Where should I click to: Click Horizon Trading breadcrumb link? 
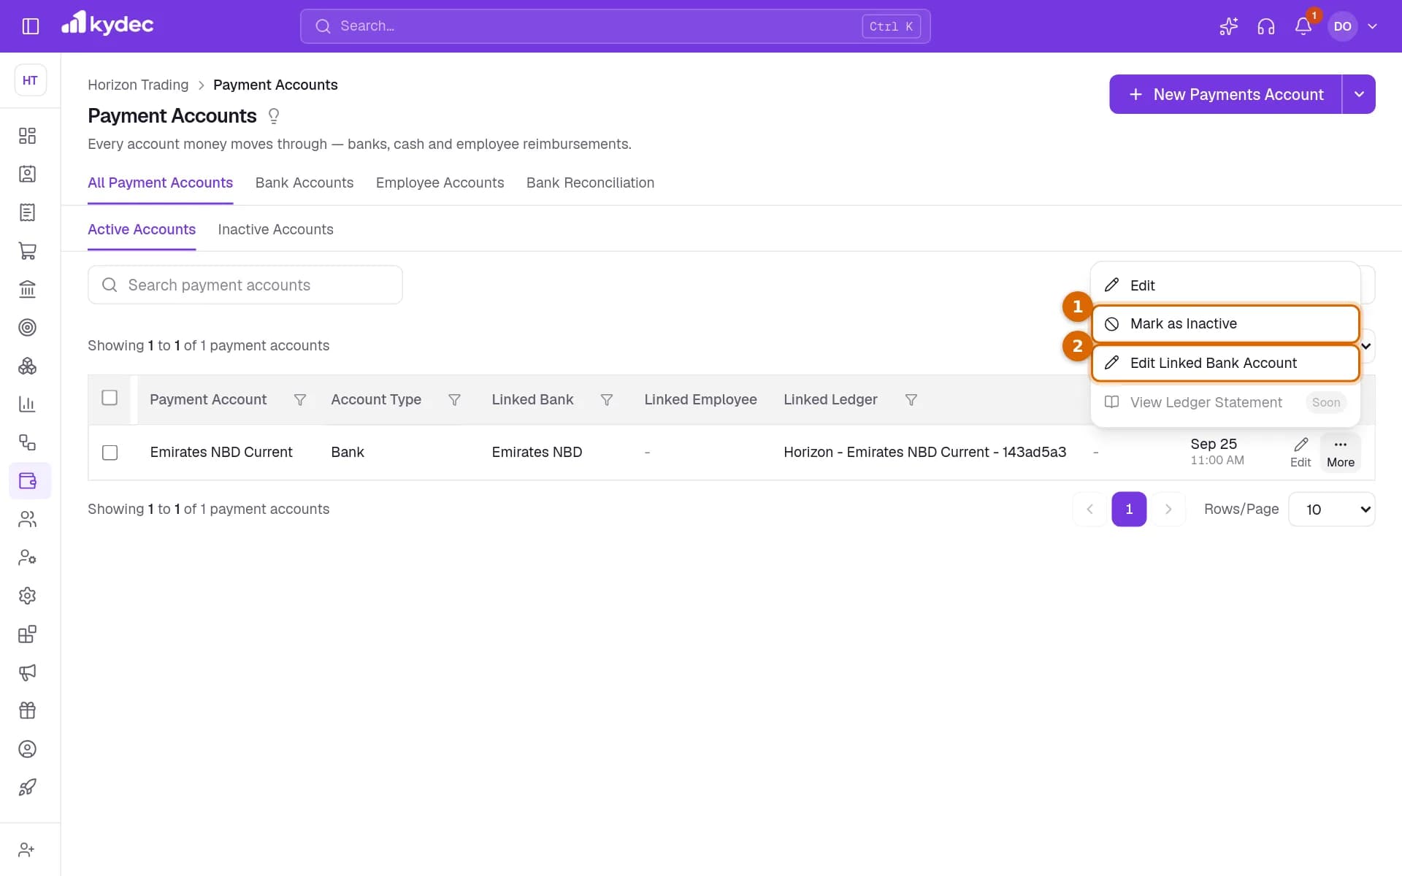138,85
